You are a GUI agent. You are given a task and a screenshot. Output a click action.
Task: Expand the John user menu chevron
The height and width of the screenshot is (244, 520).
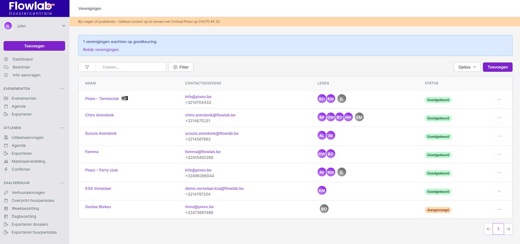(64, 26)
